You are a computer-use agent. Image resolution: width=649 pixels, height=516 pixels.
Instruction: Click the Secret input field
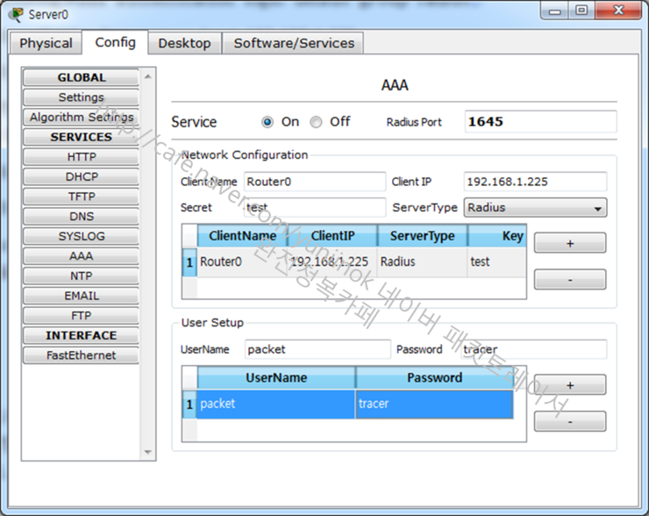pos(315,207)
